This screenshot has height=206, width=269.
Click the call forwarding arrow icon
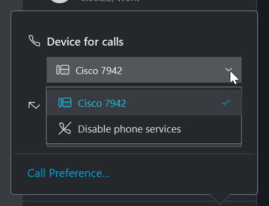click(34, 105)
